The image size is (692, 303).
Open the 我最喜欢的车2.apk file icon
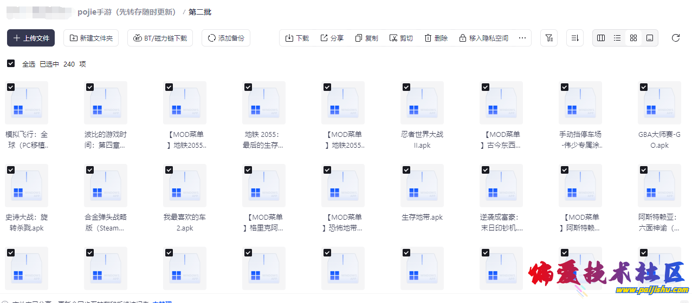185,186
